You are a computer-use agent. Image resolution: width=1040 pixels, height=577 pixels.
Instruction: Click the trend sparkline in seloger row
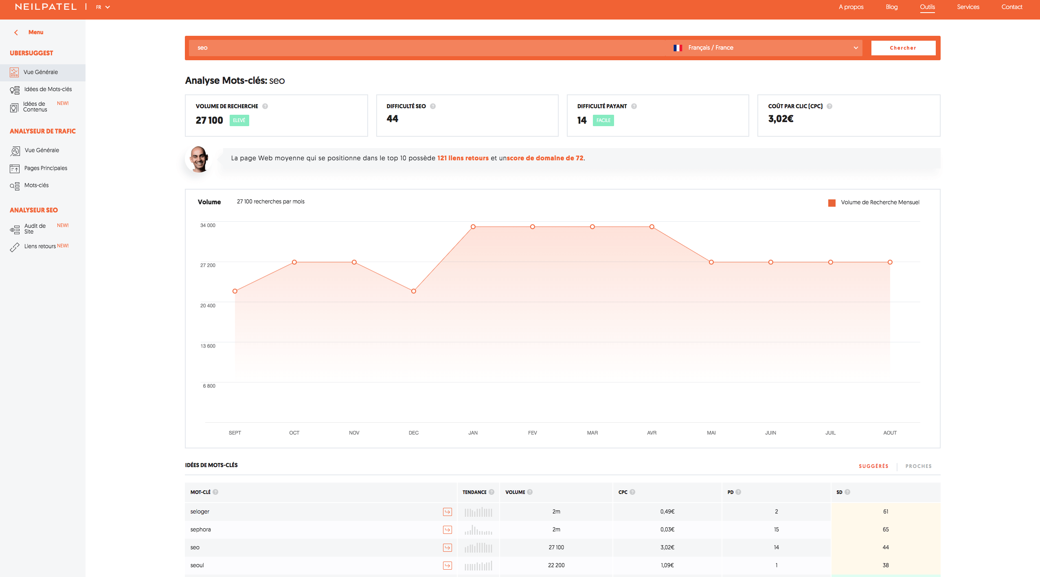(478, 512)
